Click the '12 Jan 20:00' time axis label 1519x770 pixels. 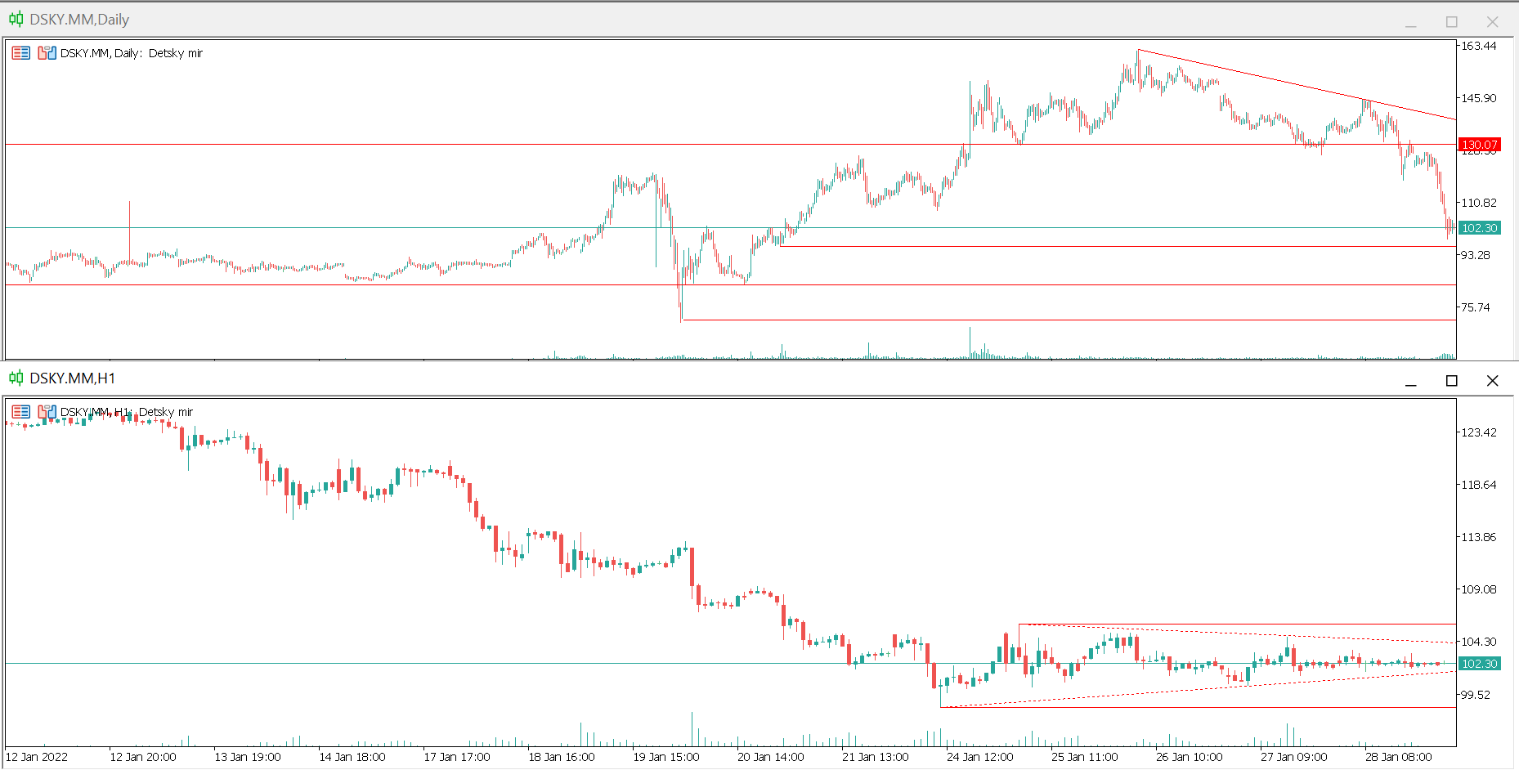tap(143, 757)
